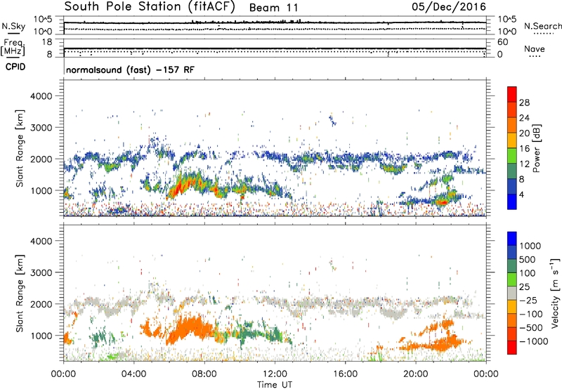The image size is (562, 389).
Task: Click the "500" tick on Velocity colorbar
Action: click(528, 260)
